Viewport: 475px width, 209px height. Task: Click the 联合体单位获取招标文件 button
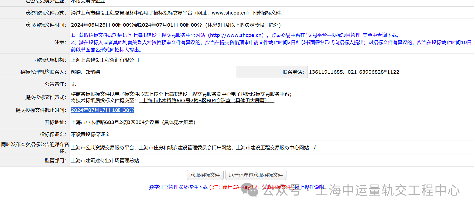[256, 175]
